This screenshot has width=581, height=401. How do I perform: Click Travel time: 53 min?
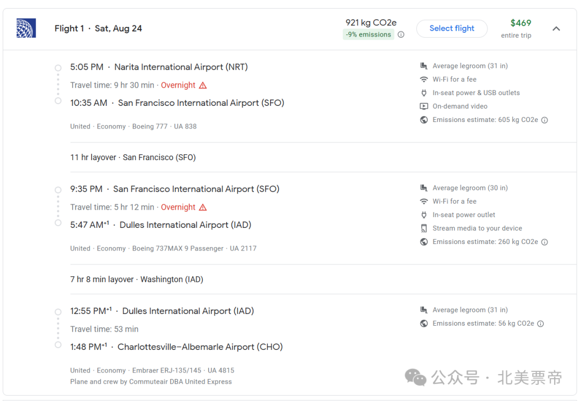104,329
